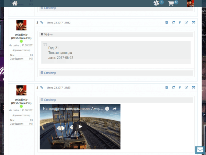This screenshot has height=155, width=206.
Task: Click Wladimir's avatar image in post 4
Action: [21, 91]
